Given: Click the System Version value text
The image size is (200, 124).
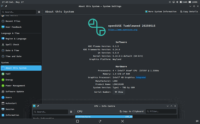Looking at the screenshot, I should pyautogui.click(x=123, y=87).
